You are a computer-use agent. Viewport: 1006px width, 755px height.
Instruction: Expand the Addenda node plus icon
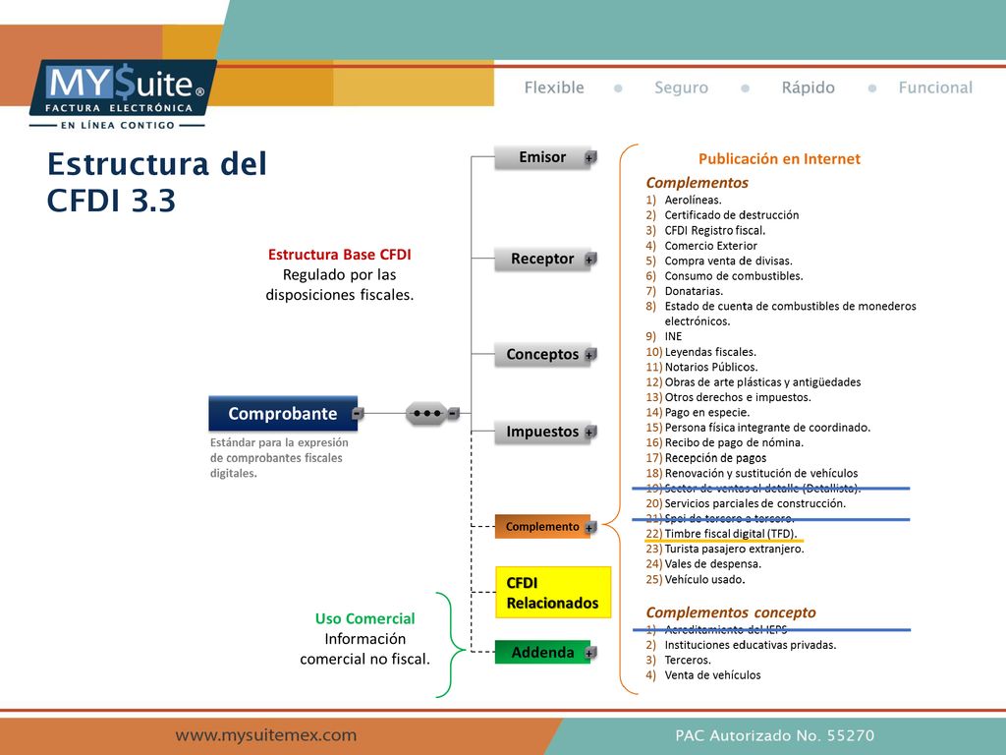pyautogui.click(x=590, y=653)
